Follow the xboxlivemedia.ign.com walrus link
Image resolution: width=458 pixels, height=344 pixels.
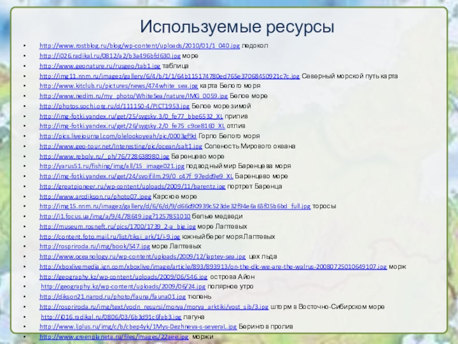tap(213, 267)
